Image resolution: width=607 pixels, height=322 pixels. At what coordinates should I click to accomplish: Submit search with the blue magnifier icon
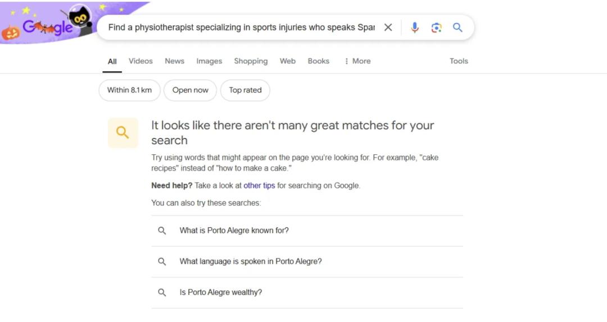[457, 27]
